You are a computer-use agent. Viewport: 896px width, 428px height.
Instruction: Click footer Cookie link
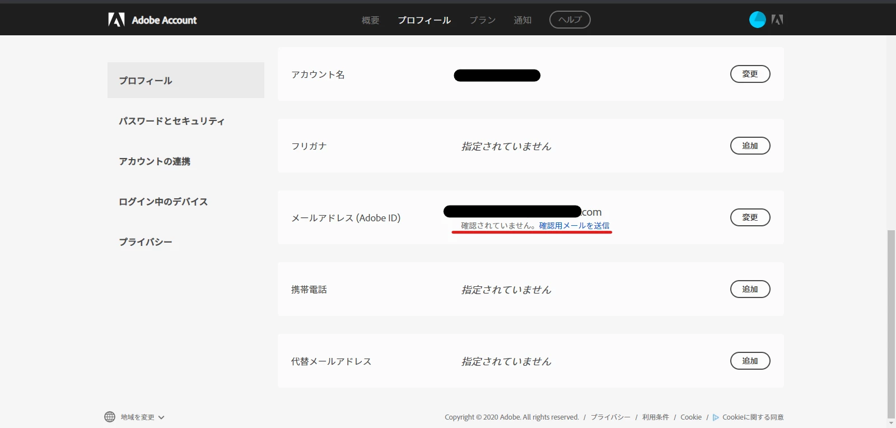click(x=691, y=417)
